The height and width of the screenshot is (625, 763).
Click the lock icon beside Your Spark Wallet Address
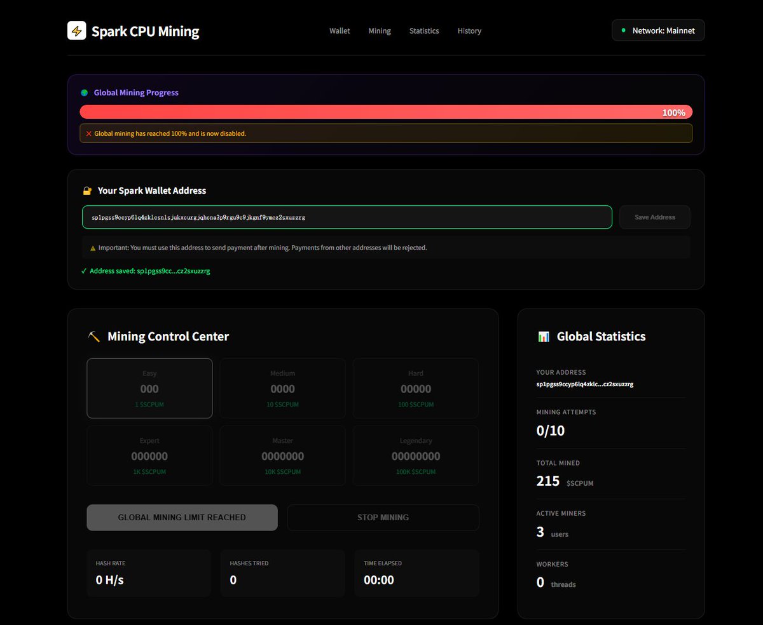point(88,191)
